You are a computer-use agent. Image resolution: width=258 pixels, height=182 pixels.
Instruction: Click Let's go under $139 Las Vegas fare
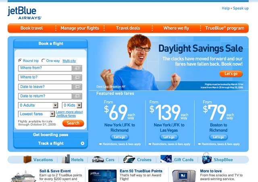[x=169, y=137]
